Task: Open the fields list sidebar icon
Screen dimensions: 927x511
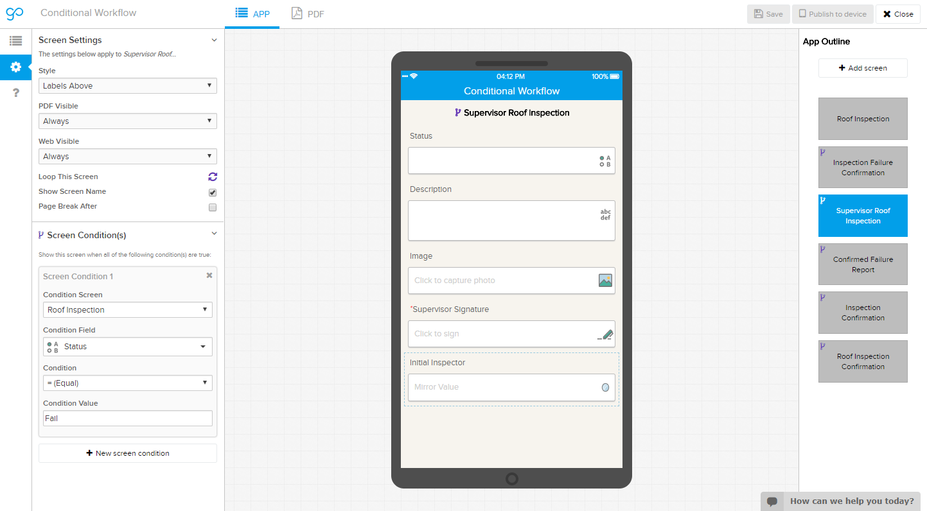Action: pyautogui.click(x=15, y=40)
